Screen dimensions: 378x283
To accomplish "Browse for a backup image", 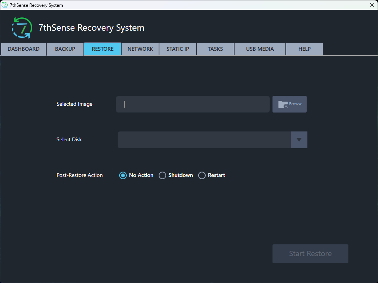I will [290, 104].
